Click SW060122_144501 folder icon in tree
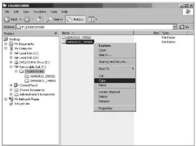This screenshot has height=146, width=196. pyautogui.click(x=27, y=81)
